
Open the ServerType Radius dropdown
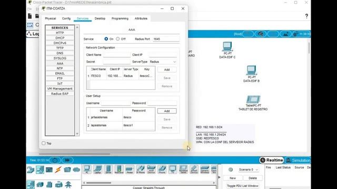click(163, 62)
